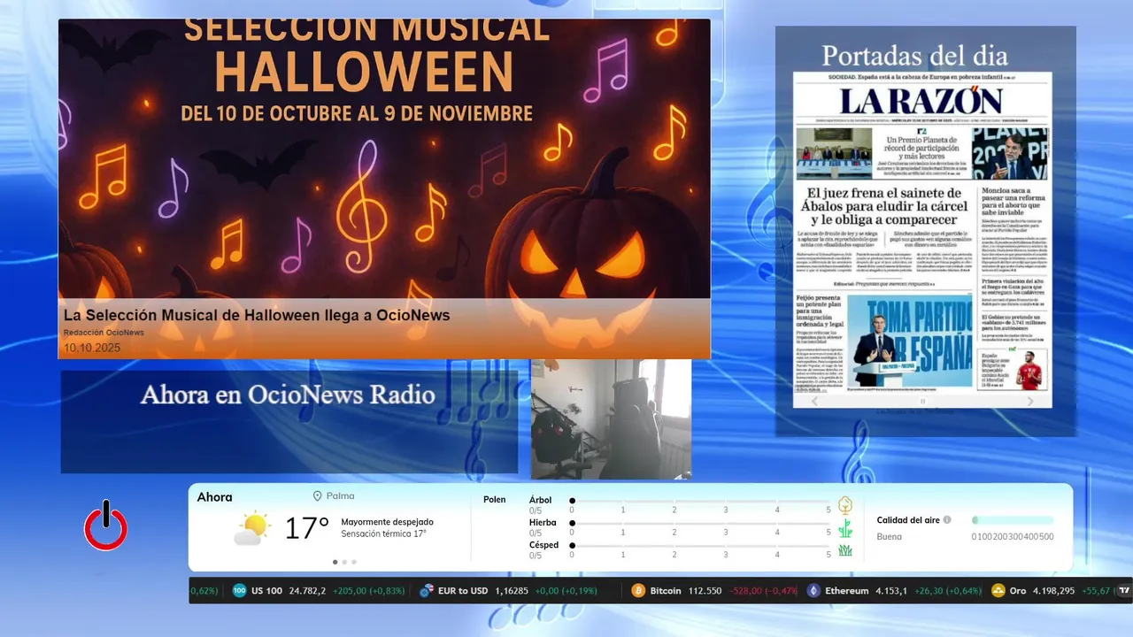Click the La Razón newspaper masthead
The width and height of the screenshot is (1133, 637).
(x=922, y=101)
